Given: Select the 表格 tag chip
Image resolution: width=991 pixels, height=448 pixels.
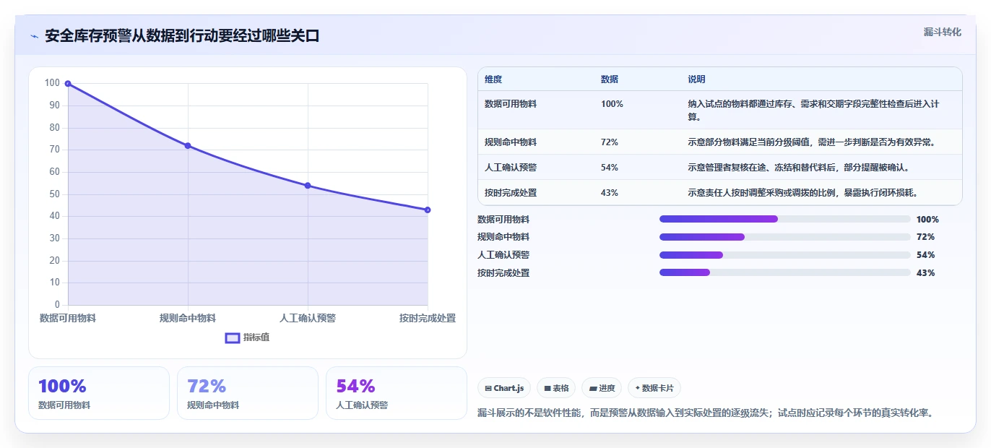Looking at the screenshot, I should click(556, 388).
